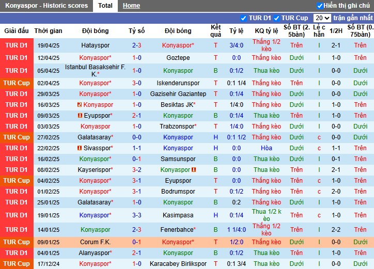Click red card icon next to Konyaspor 16/03/25

(x=80, y=105)
